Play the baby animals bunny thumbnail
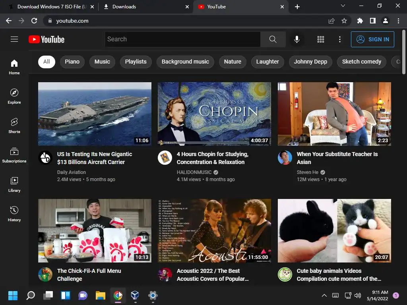407x305 pixels. coord(334,231)
